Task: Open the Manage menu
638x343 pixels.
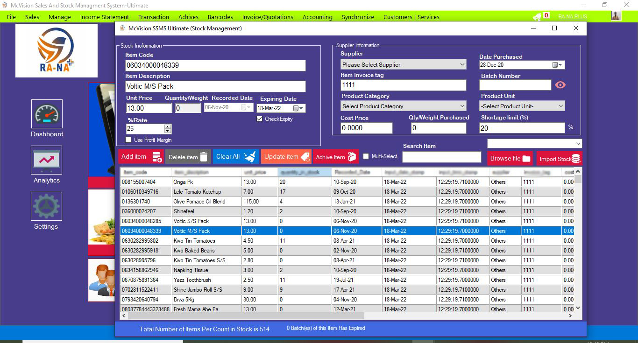Action: 60,17
